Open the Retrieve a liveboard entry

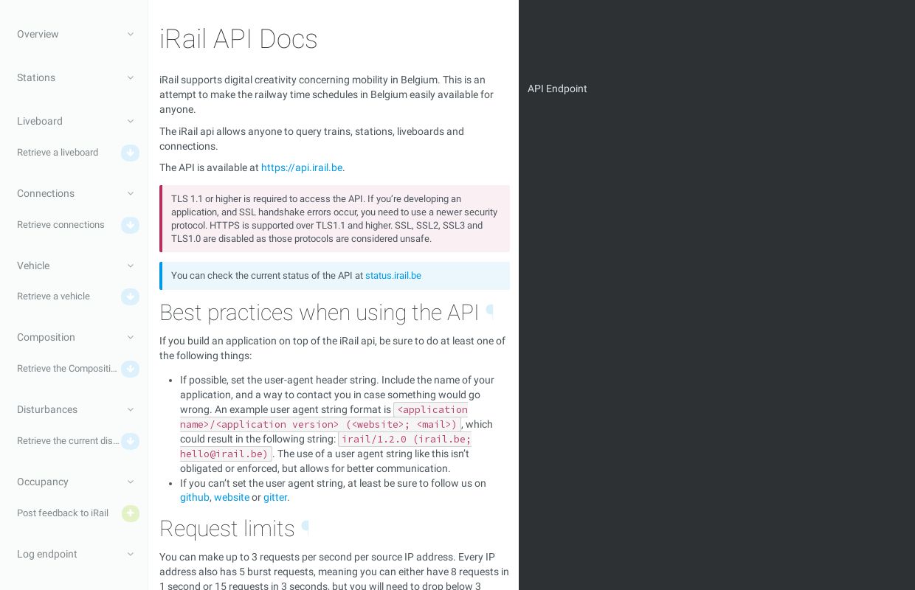coord(58,153)
